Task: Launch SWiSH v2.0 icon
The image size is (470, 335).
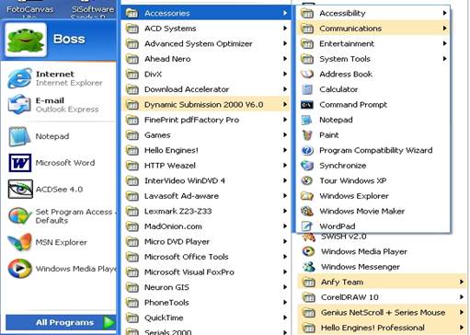Action: (309, 237)
